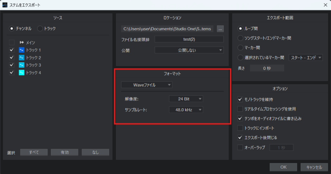Click the フォーマット section header
This screenshot has width=331, height=174.
172,74
